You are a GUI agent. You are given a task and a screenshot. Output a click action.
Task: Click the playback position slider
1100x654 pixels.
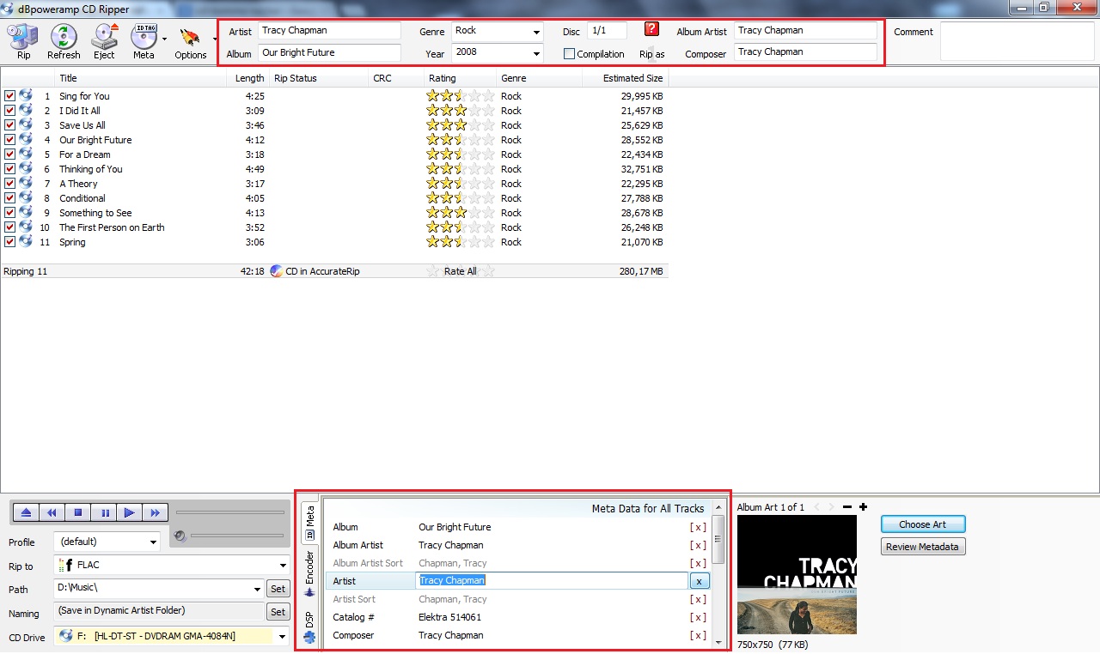(229, 512)
